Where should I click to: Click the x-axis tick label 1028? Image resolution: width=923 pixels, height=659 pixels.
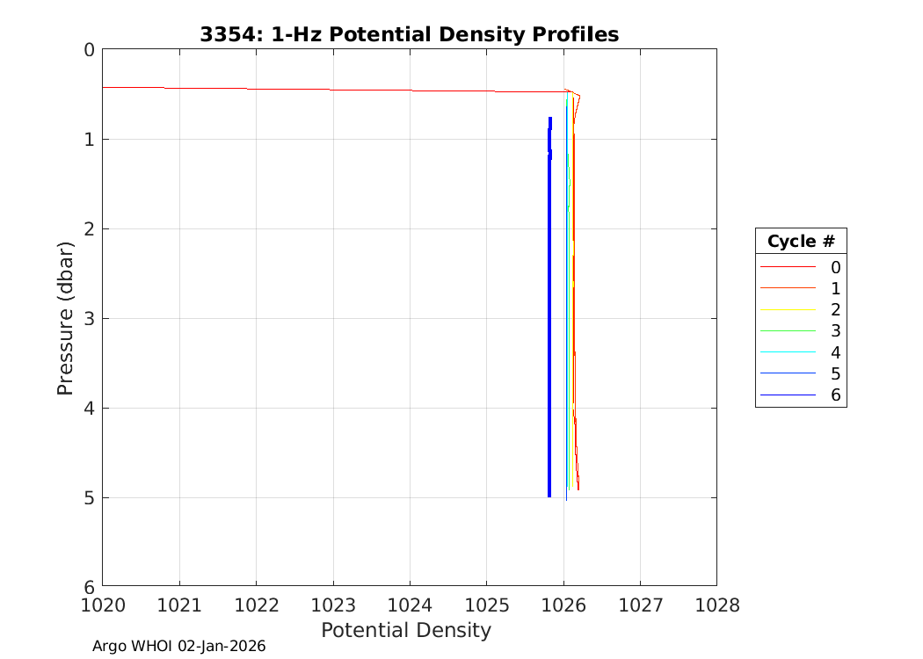(716, 605)
